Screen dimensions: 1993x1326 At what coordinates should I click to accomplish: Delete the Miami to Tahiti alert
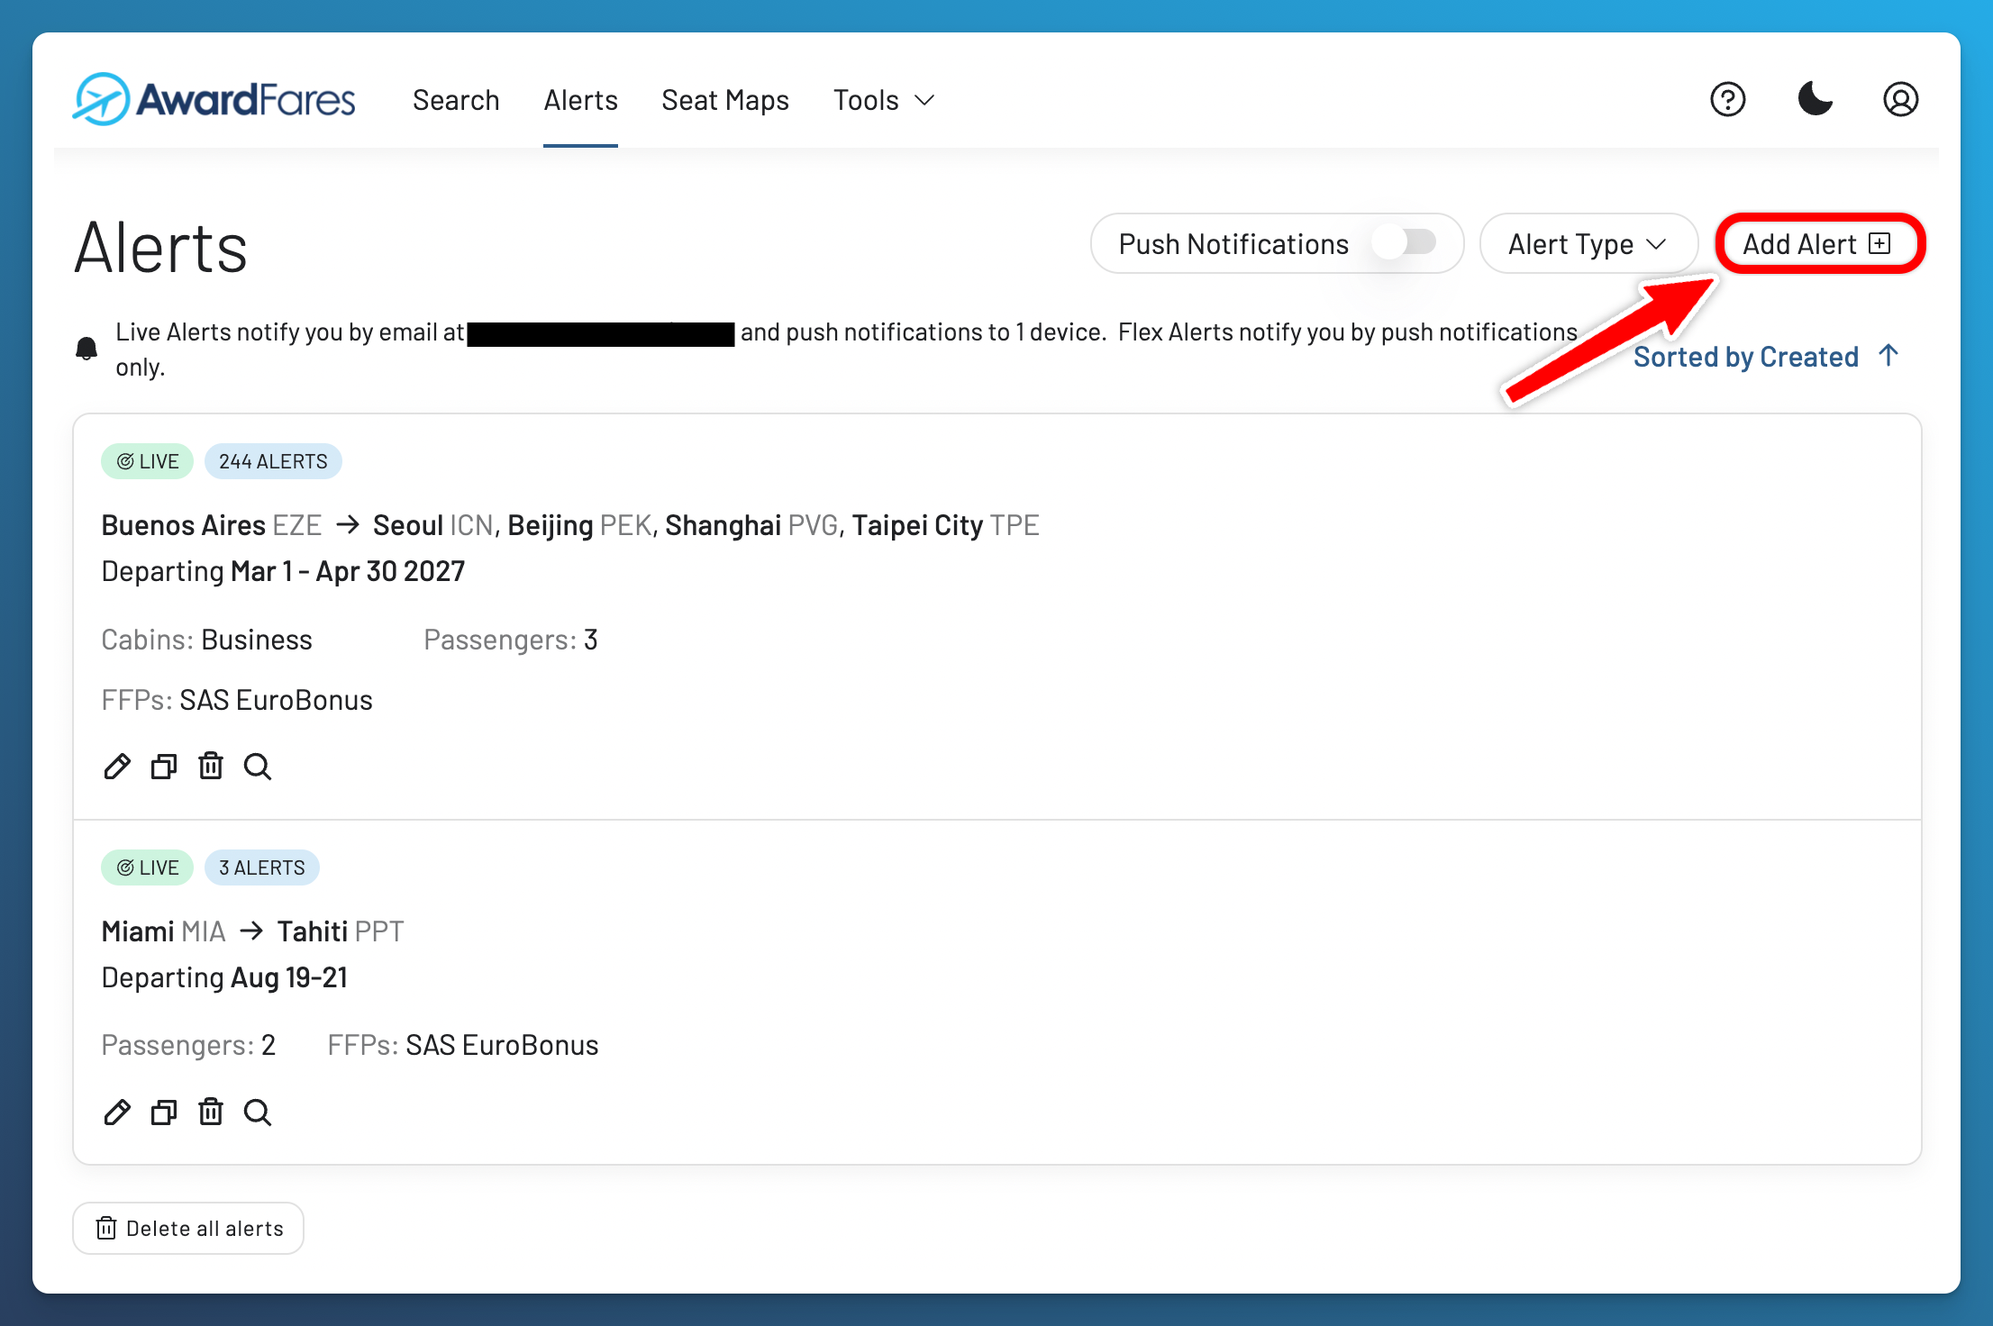(x=211, y=1112)
